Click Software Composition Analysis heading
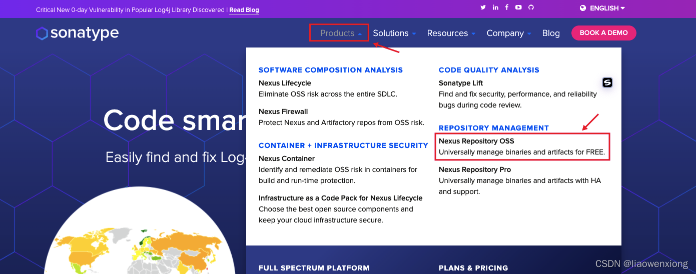696x274 pixels. point(331,70)
